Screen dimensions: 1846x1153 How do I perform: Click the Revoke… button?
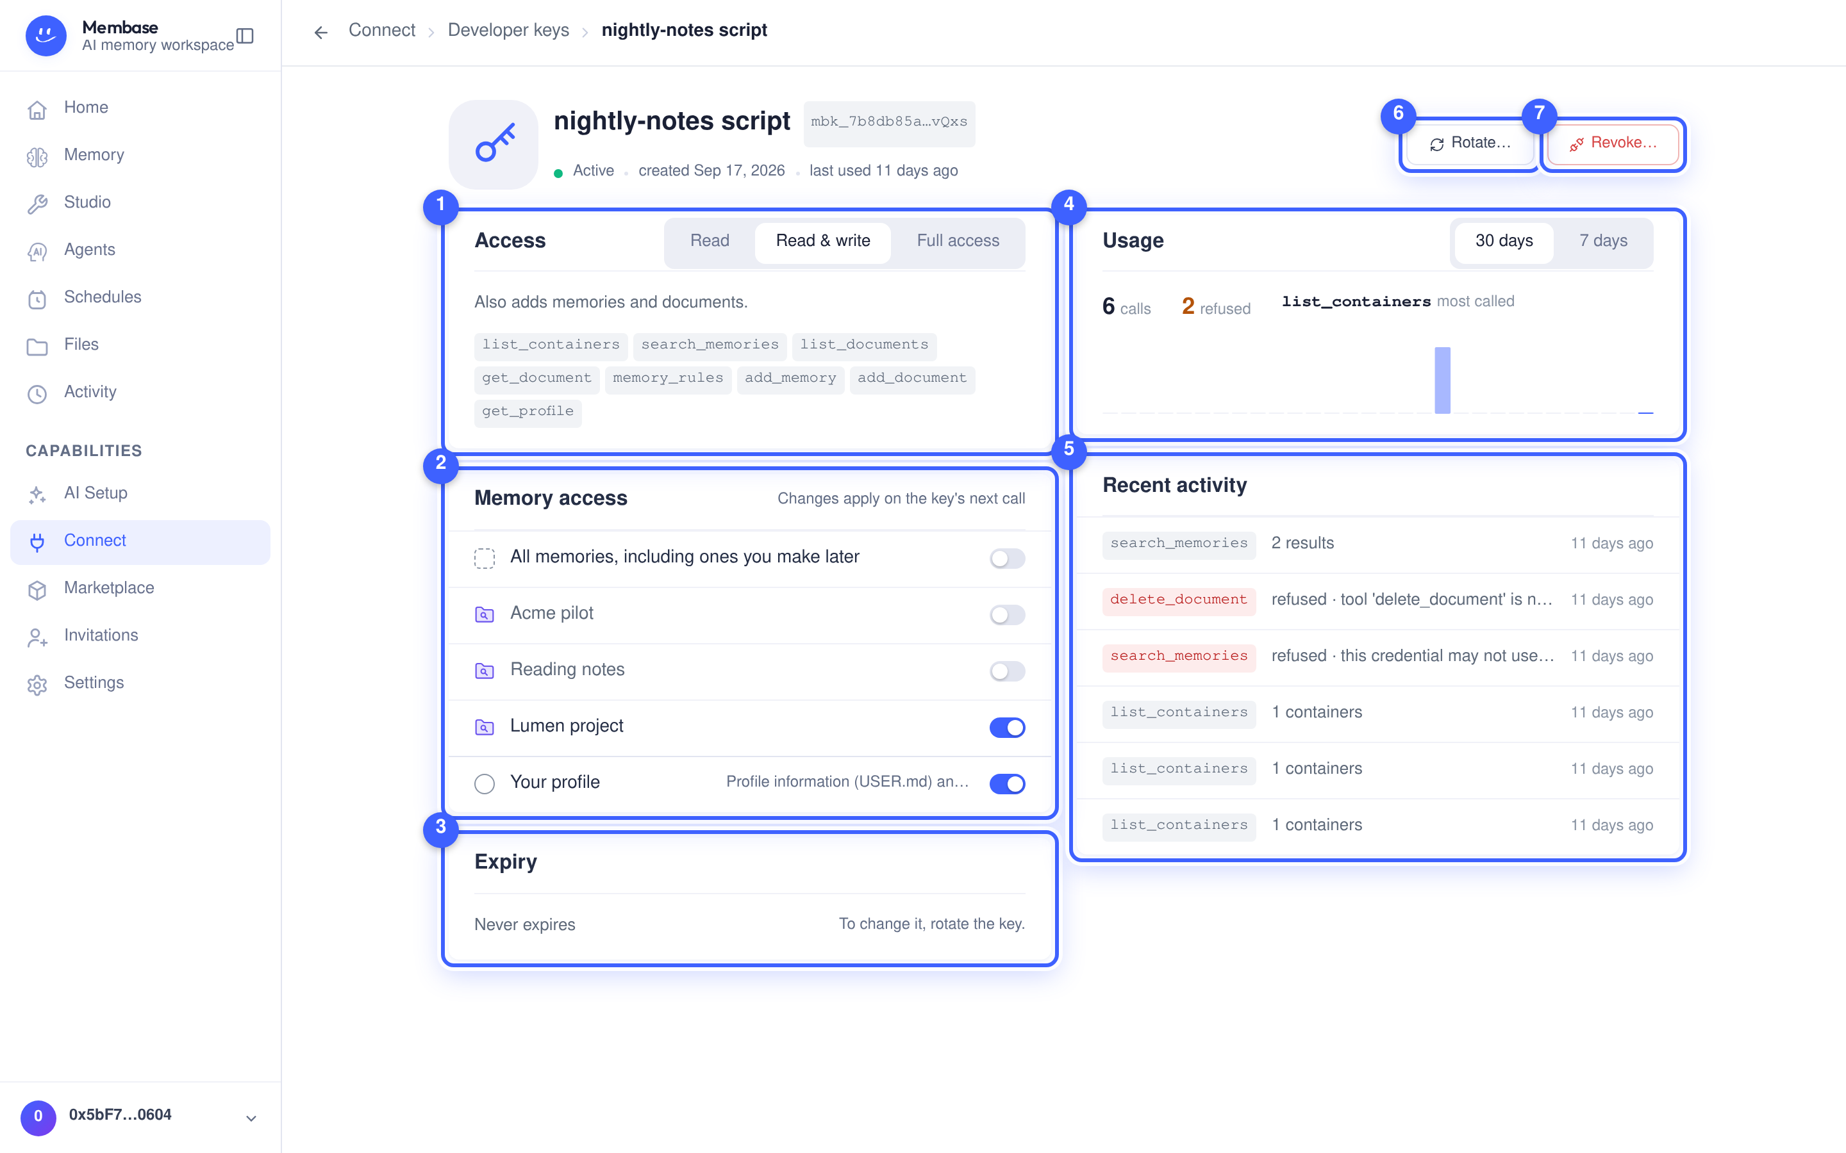pyautogui.click(x=1613, y=143)
